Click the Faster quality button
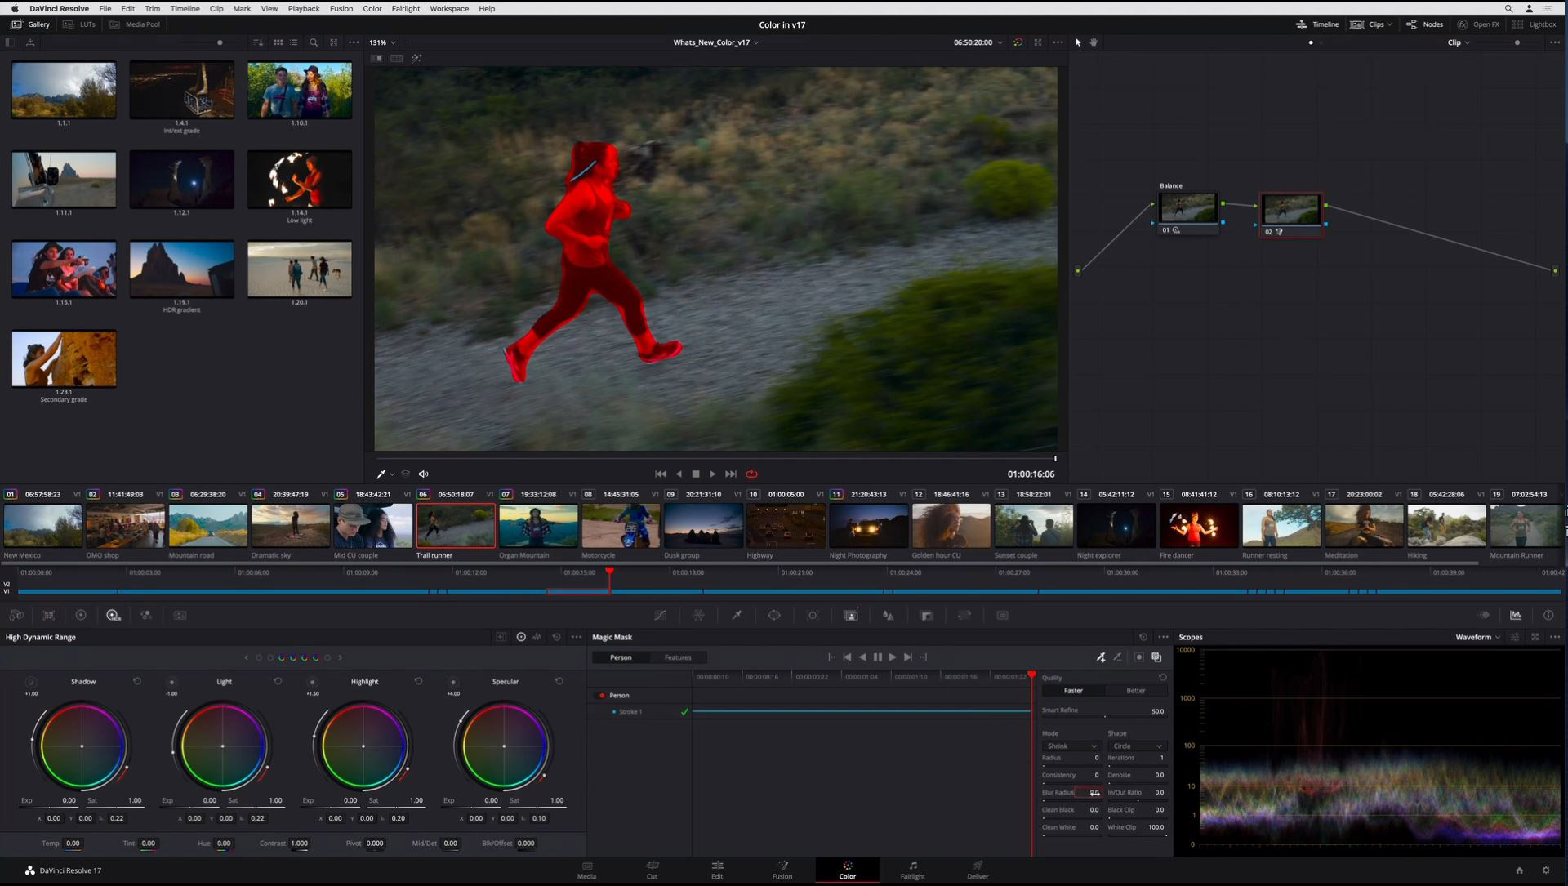 [1072, 689]
